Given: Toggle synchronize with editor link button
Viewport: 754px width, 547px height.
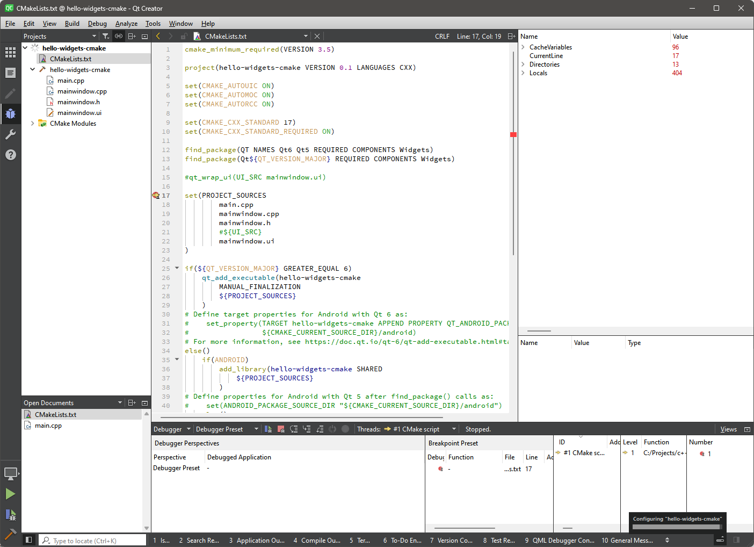Looking at the screenshot, I should (119, 36).
